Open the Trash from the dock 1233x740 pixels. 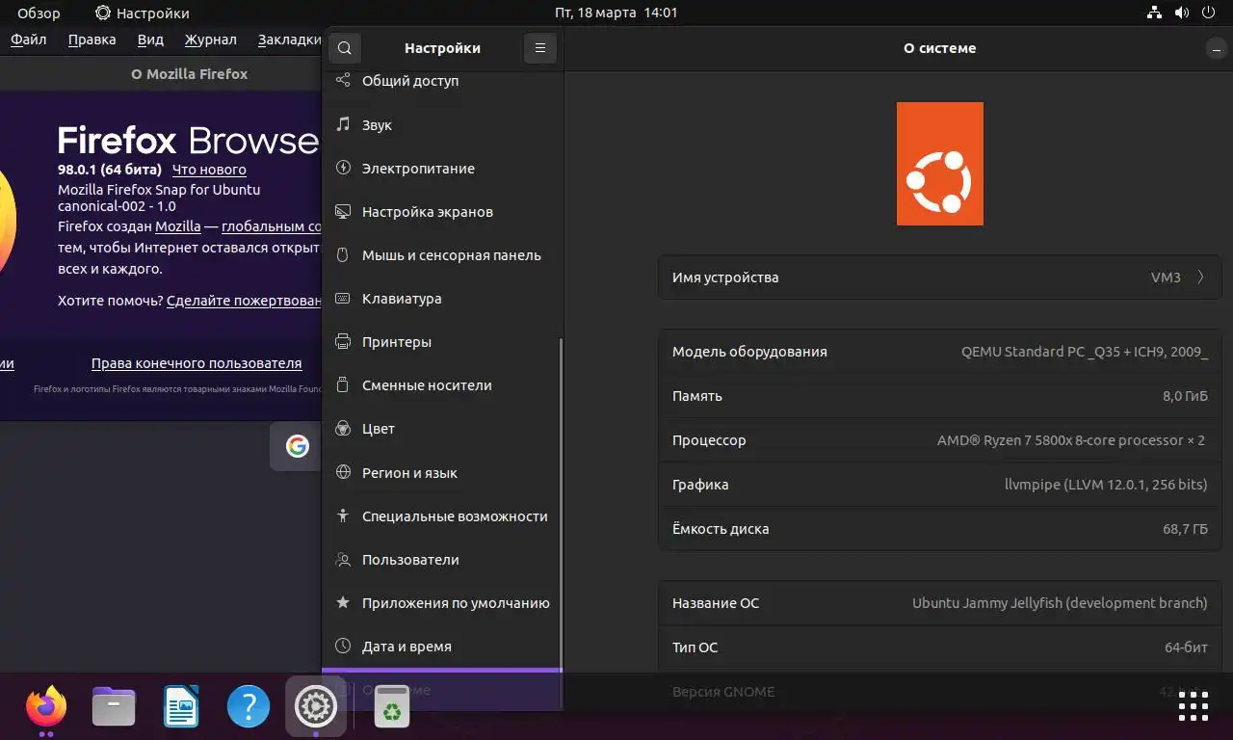[x=392, y=707]
